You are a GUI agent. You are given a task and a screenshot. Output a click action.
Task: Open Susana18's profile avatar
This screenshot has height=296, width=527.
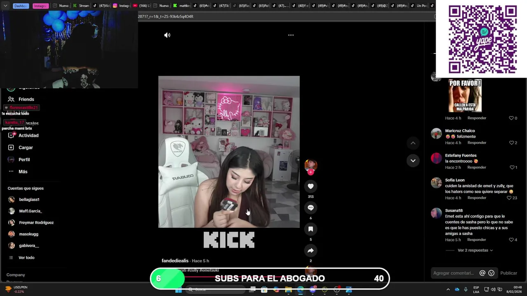pyautogui.click(x=436, y=213)
